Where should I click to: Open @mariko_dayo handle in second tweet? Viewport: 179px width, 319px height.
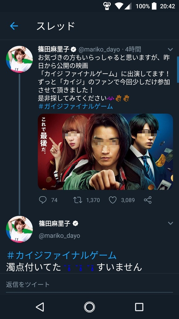point(60,236)
